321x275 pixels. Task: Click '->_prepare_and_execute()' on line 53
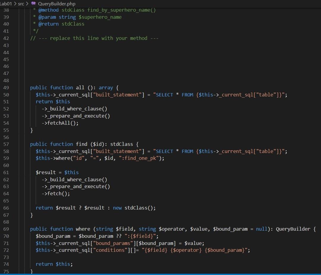point(76,116)
